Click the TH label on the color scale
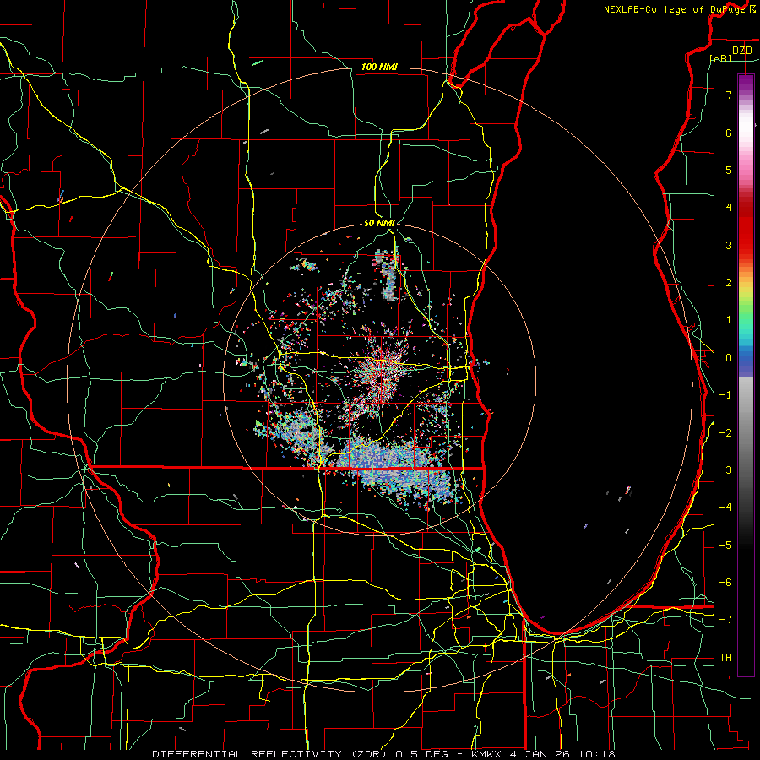 coord(725,658)
